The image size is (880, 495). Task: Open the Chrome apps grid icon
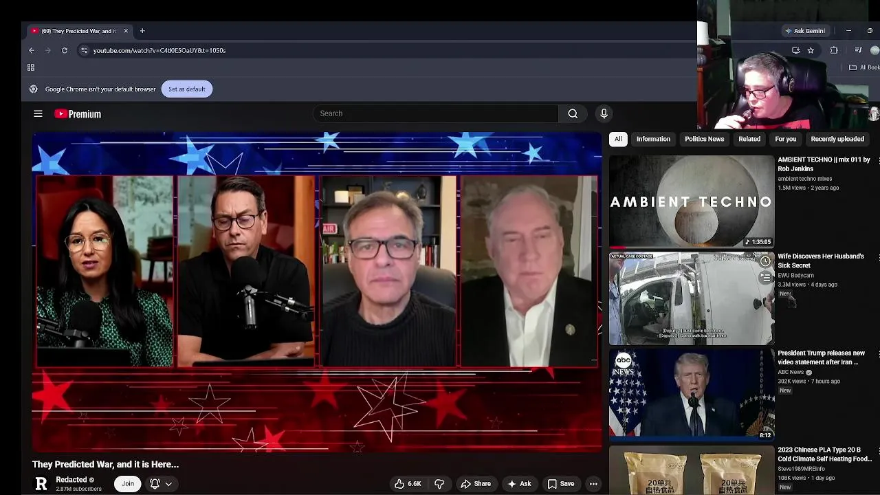(31, 67)
